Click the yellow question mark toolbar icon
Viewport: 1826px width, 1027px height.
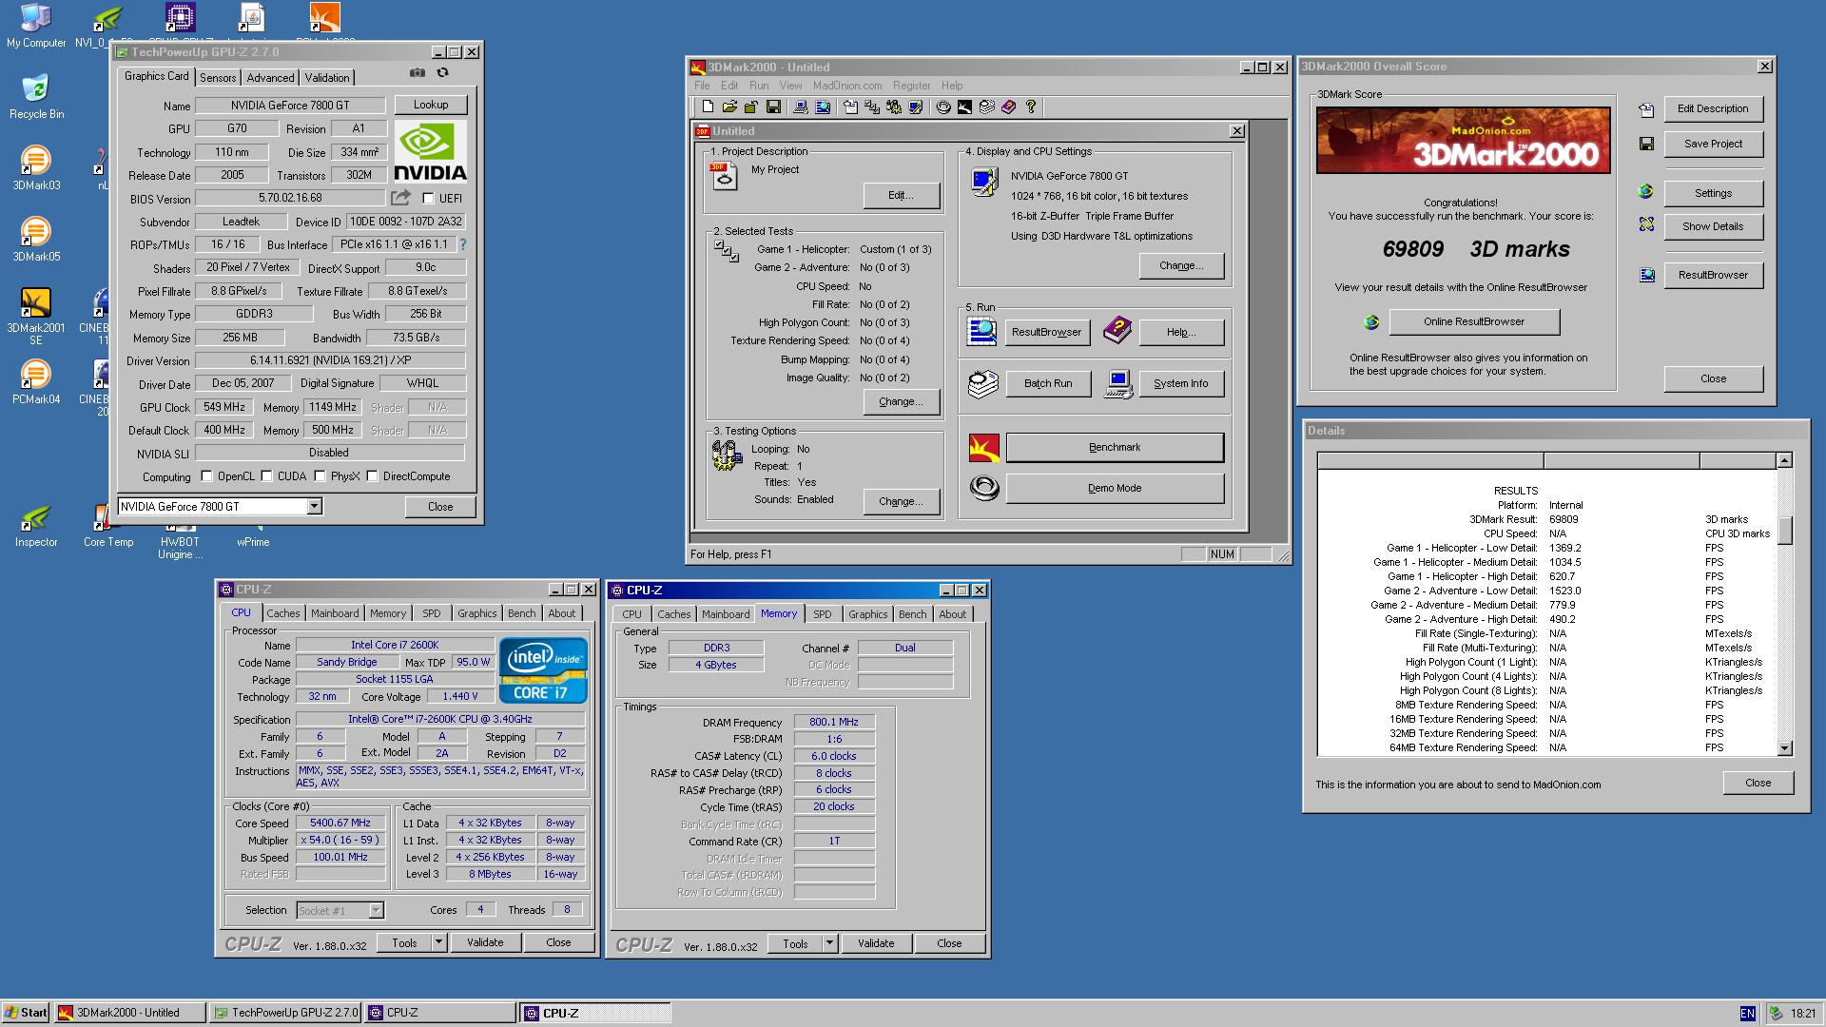[x=1031, y=107]
